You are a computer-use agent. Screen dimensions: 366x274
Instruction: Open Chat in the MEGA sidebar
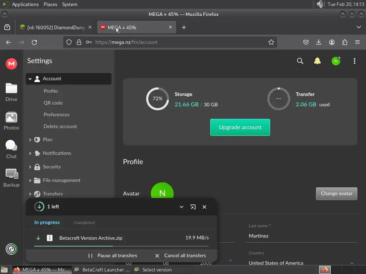(11, 149)
